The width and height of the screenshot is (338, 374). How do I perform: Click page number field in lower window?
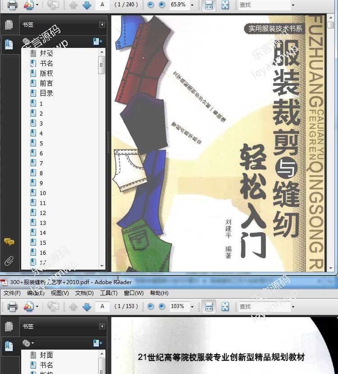102,306
